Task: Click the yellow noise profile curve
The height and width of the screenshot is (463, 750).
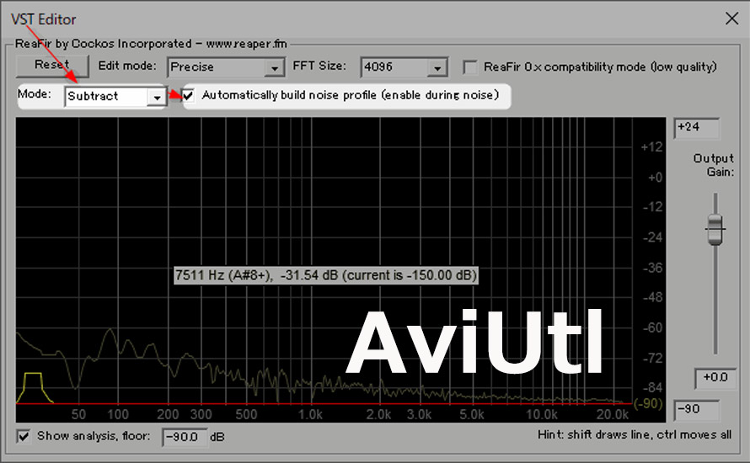Action: [33, 375]
